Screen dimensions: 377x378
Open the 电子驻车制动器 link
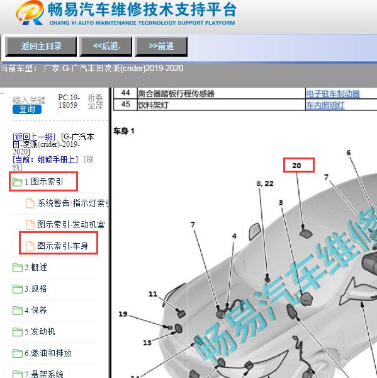(333, 93)
